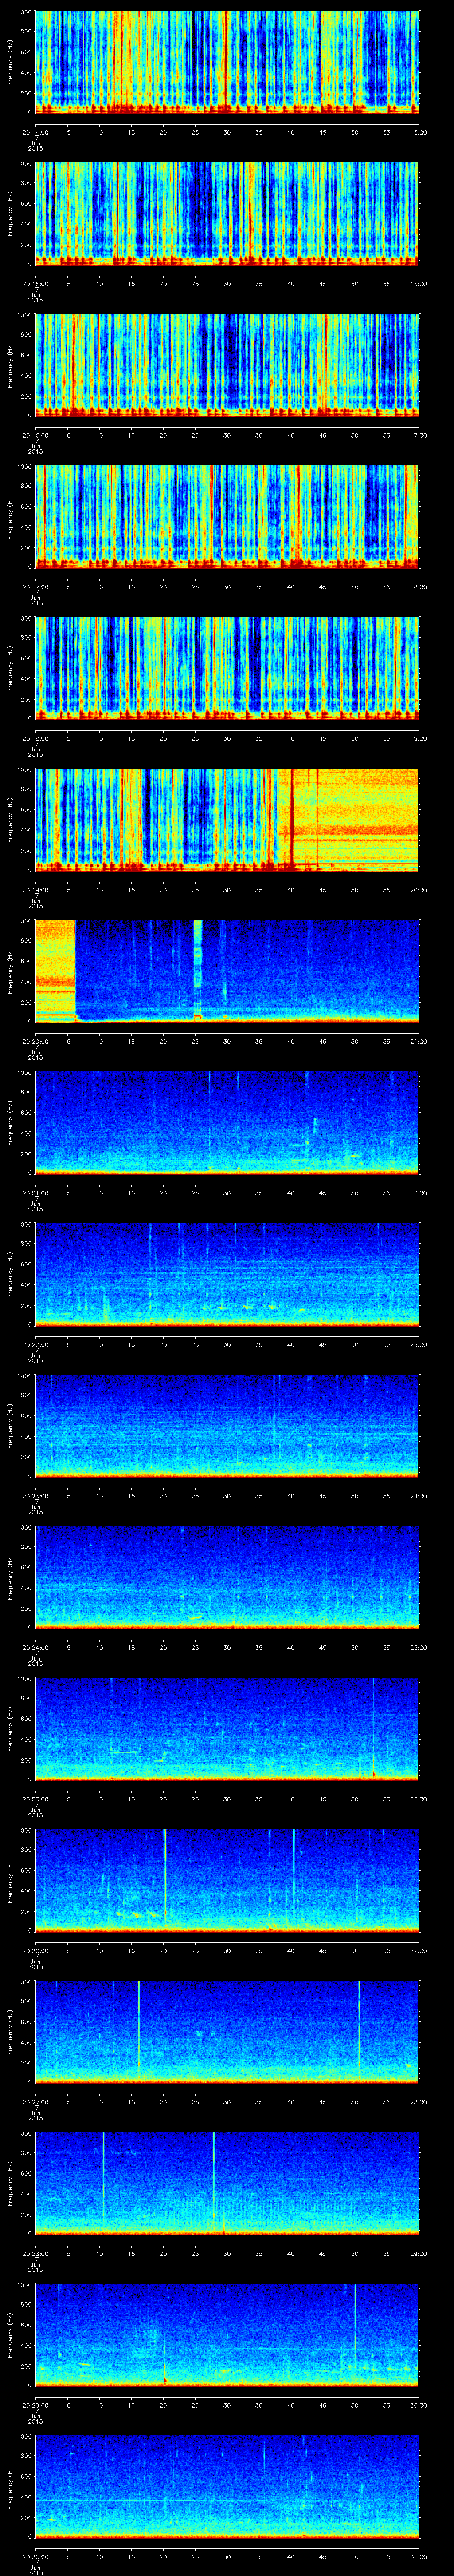Click the "20:30:00" start time label

(x=36, y=2556)
